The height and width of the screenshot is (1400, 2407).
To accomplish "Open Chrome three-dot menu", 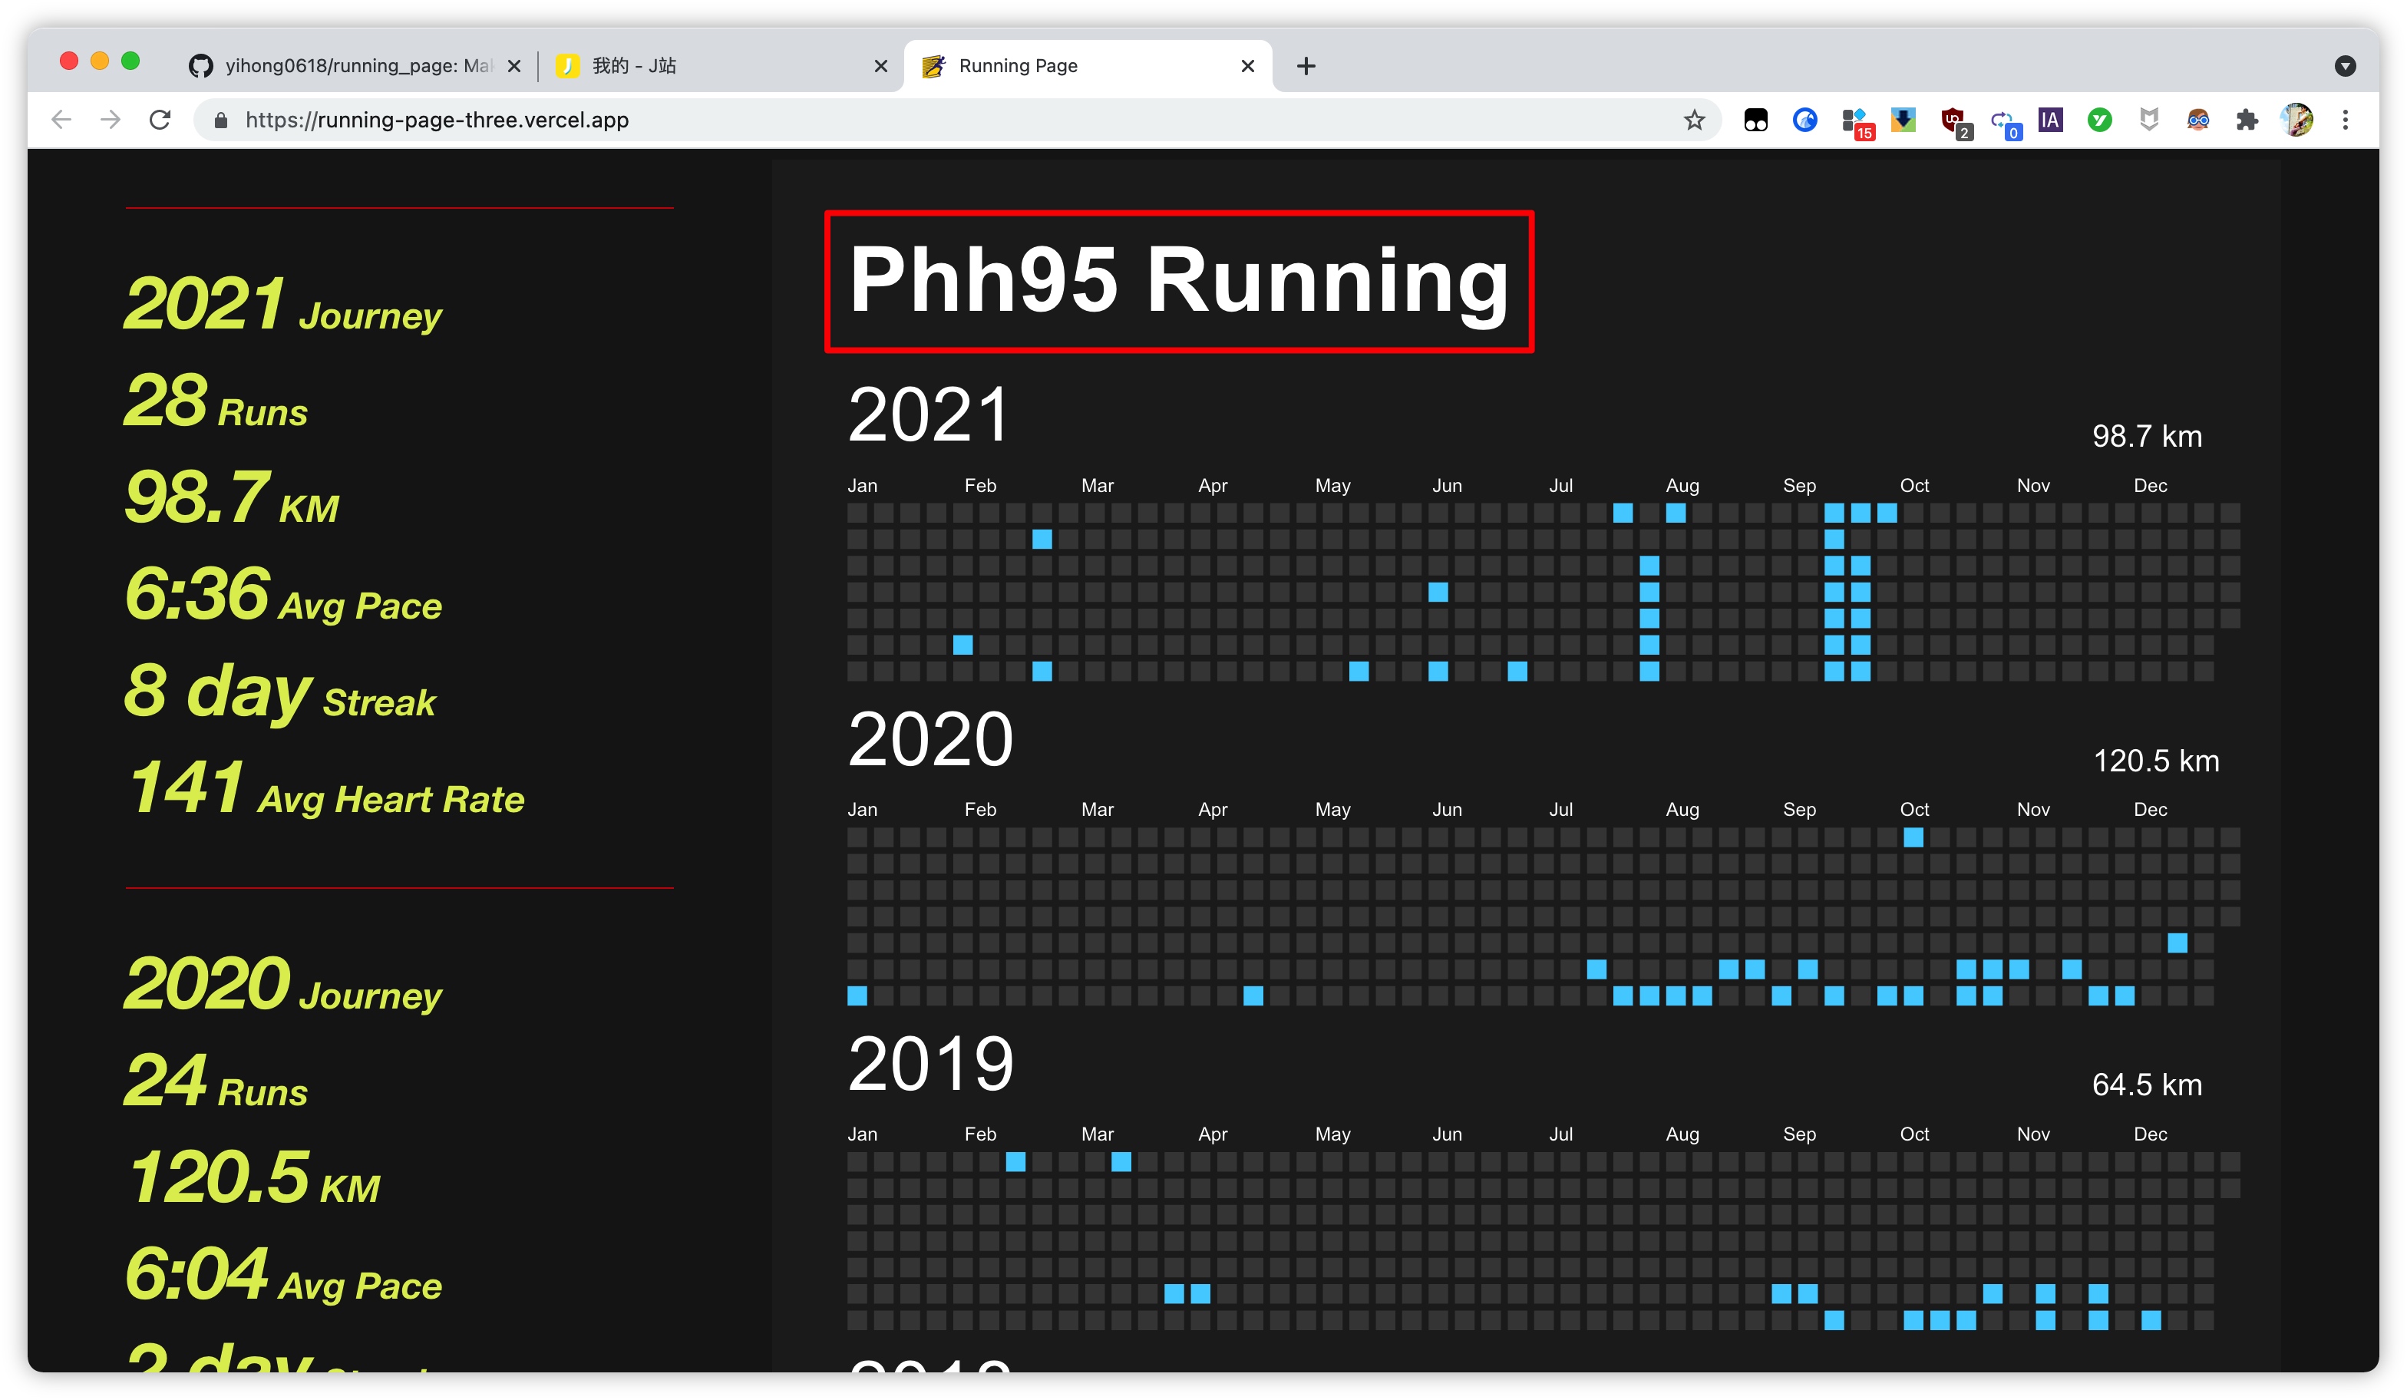I will tap(2346, 121).
